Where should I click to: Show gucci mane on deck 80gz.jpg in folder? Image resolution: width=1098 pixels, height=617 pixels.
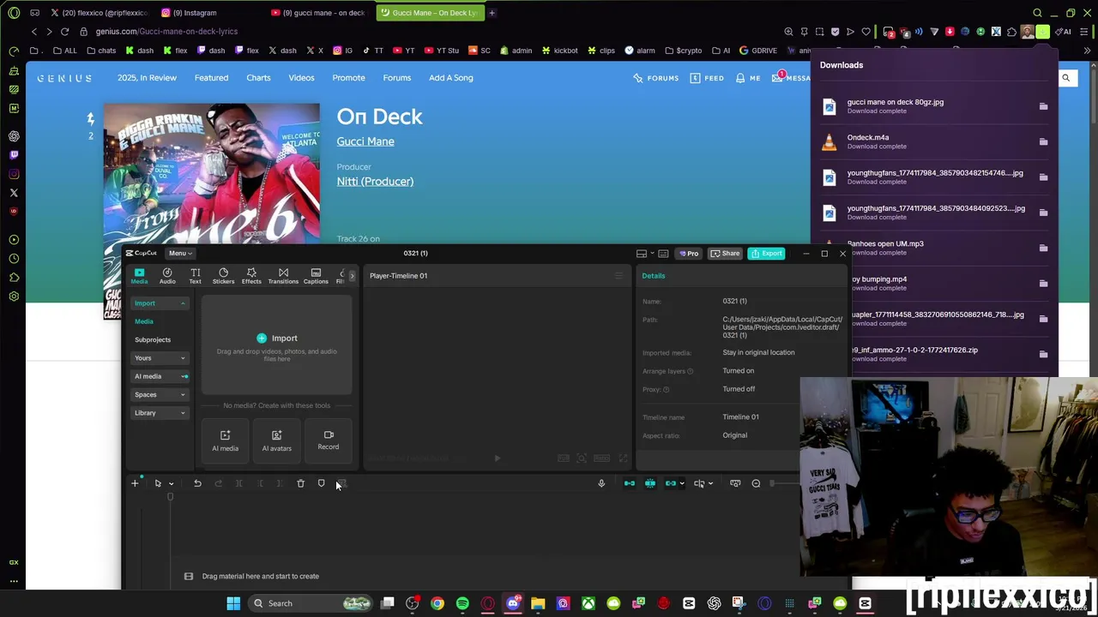point(1043,106)
